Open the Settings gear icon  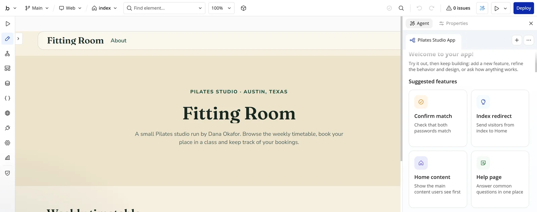[x=7, y=143]
